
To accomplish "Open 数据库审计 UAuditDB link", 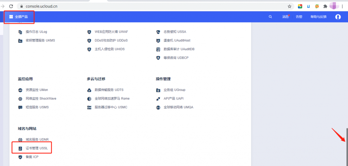I will pos(179,49).
